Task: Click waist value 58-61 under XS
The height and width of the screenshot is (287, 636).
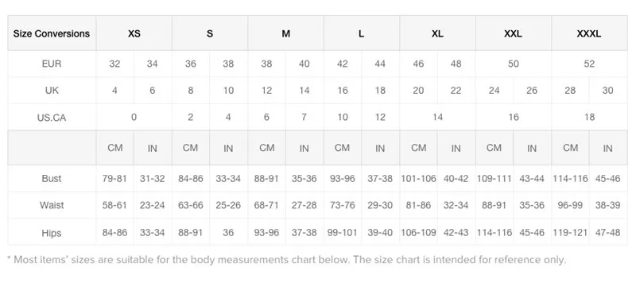Action: tap(114, 205)
